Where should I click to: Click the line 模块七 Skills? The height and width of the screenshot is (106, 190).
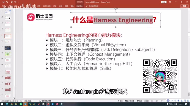[x=78, y=68]
